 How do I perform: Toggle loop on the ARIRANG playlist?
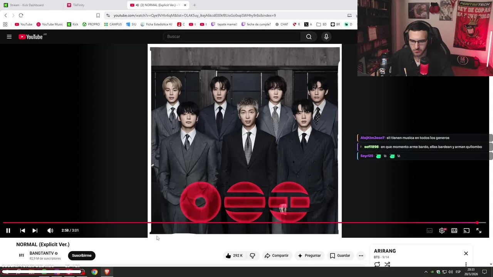tap(377, 264)
